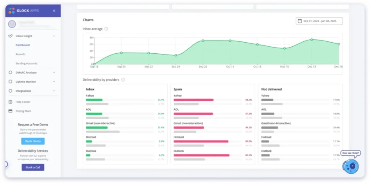This screenshot has width=370, height=184.
Task: Collapse the sidebar with double-chevron icon
Action: pyautogui.click(x=54, y=10)
